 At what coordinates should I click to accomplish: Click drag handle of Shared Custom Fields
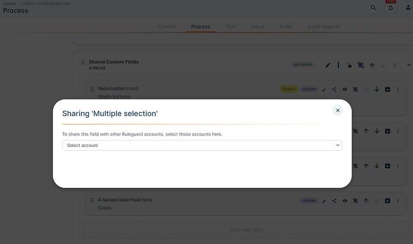point(82,62)
